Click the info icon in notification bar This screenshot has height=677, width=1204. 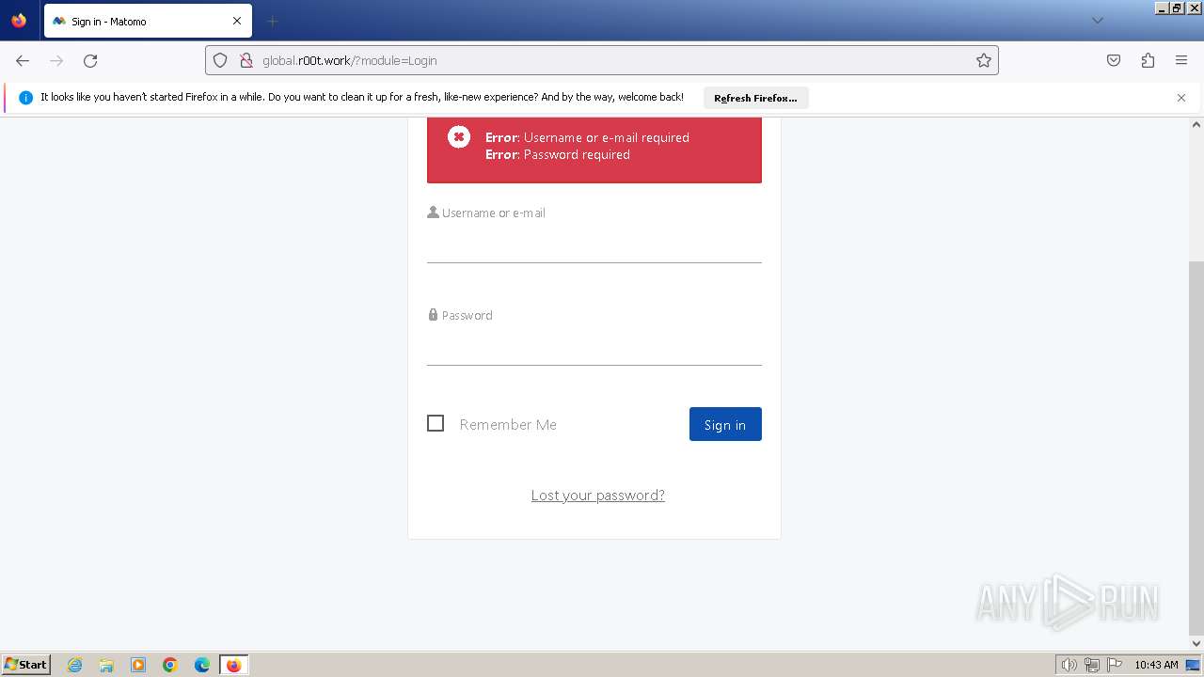click(x=25, y=98)
